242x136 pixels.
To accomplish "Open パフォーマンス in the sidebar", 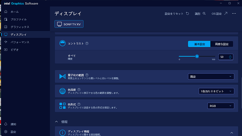I will 20,42.
